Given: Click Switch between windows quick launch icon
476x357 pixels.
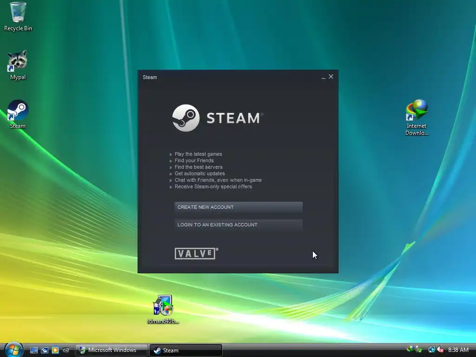Looking at the screenshot, I should point(45,350).
